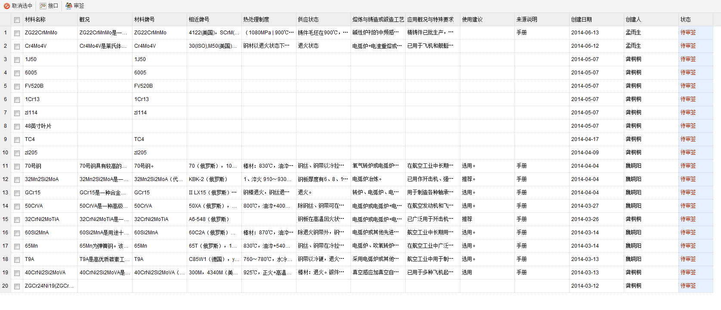Open 待审签 link for ZG22CrMnMo row
This screenshot has height=310, width=721.
click(688, 33)
